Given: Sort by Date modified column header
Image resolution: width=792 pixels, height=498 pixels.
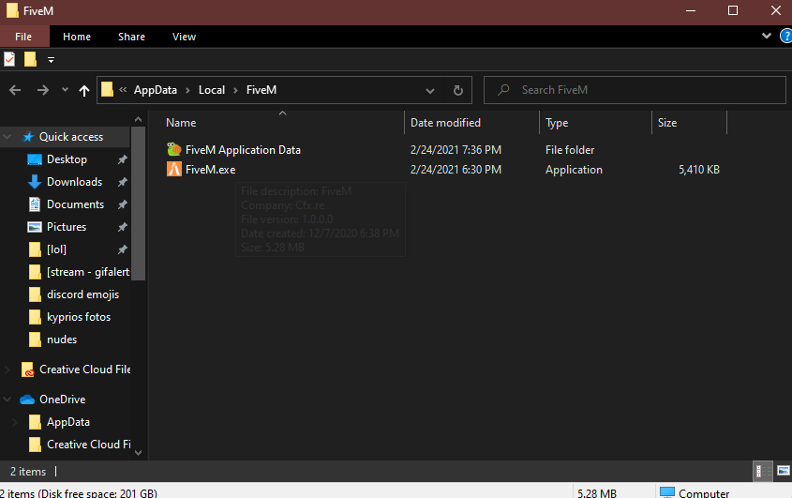Looking at the screenshot, I should pyautogui.click(x=445, y=123).
